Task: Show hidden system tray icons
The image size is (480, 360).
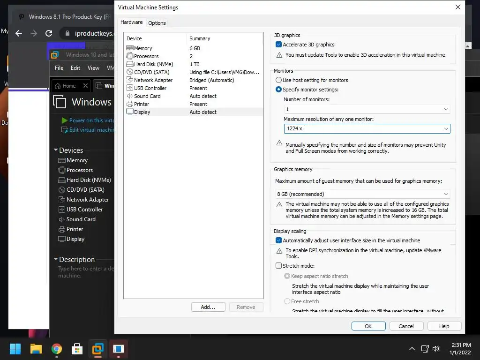Action: pos(412,349)
